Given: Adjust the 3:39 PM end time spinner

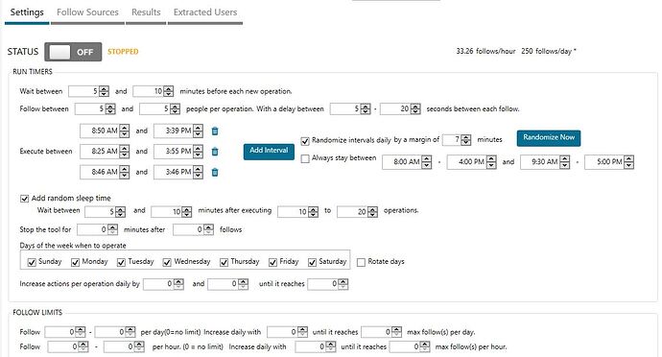Looking at the screenshot, I should [x=178, y=131].
